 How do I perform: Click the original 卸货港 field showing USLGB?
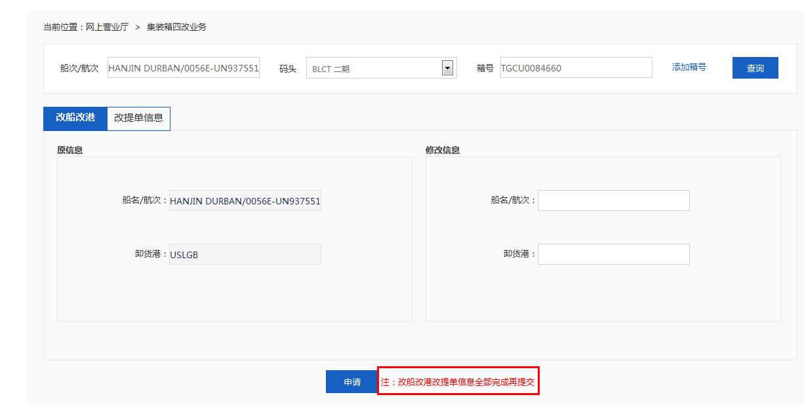tap(245, 254)
